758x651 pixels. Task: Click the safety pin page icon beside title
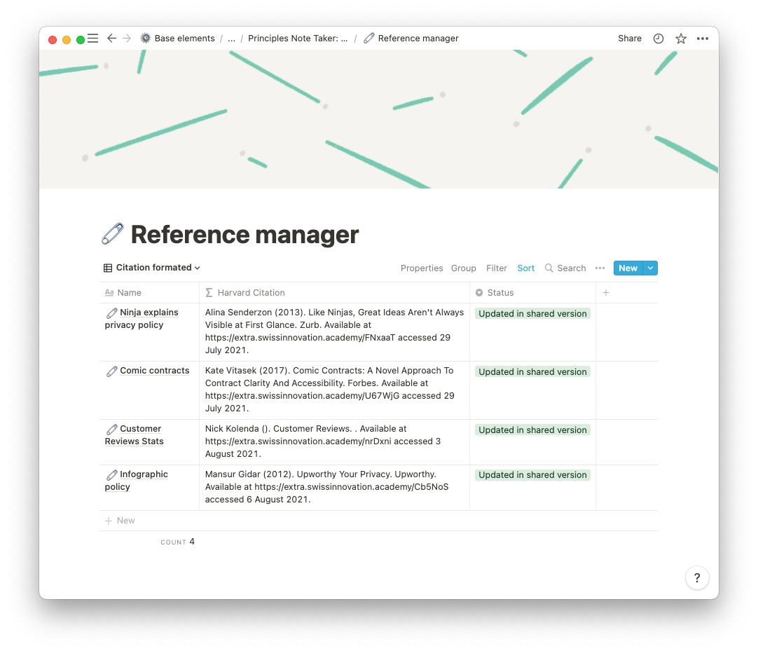coord(113,234)
